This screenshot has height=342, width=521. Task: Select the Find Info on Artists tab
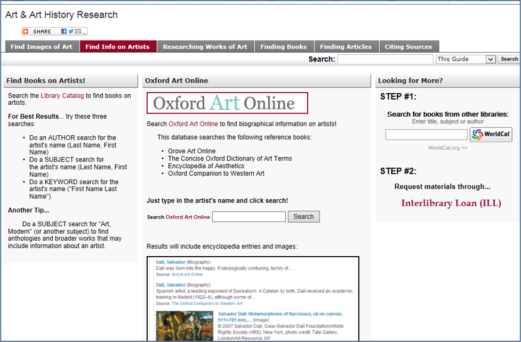[118, 47]
